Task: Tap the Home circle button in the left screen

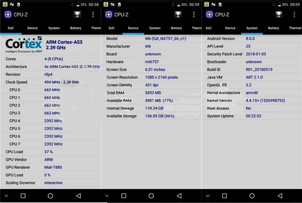Action: [x=50, y=196]
